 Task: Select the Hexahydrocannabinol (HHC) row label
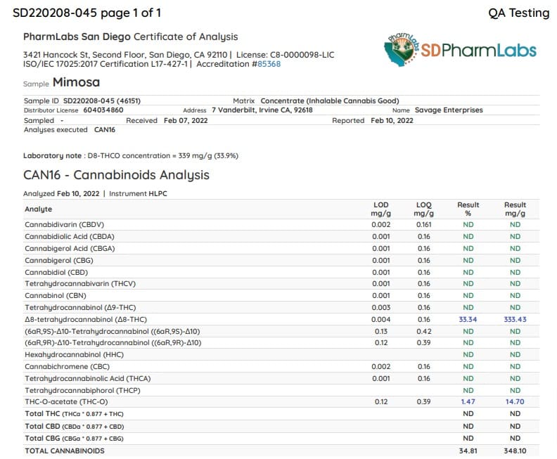point(75,355)
